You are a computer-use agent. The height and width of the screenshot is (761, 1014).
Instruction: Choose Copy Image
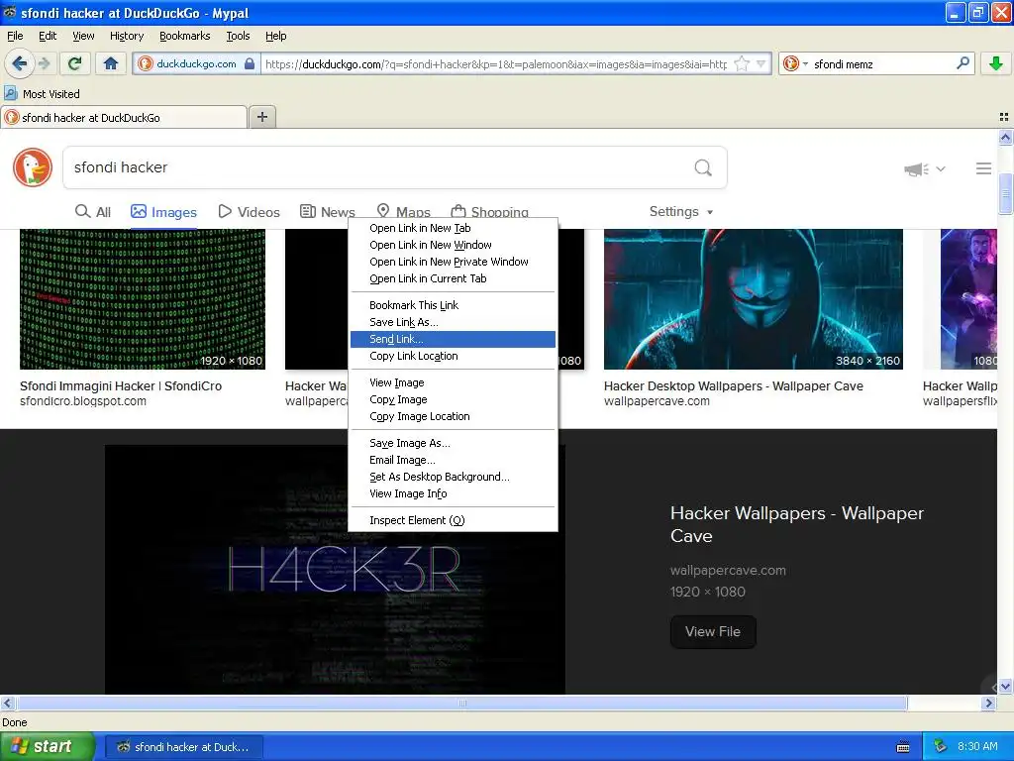tap(453, 399)
